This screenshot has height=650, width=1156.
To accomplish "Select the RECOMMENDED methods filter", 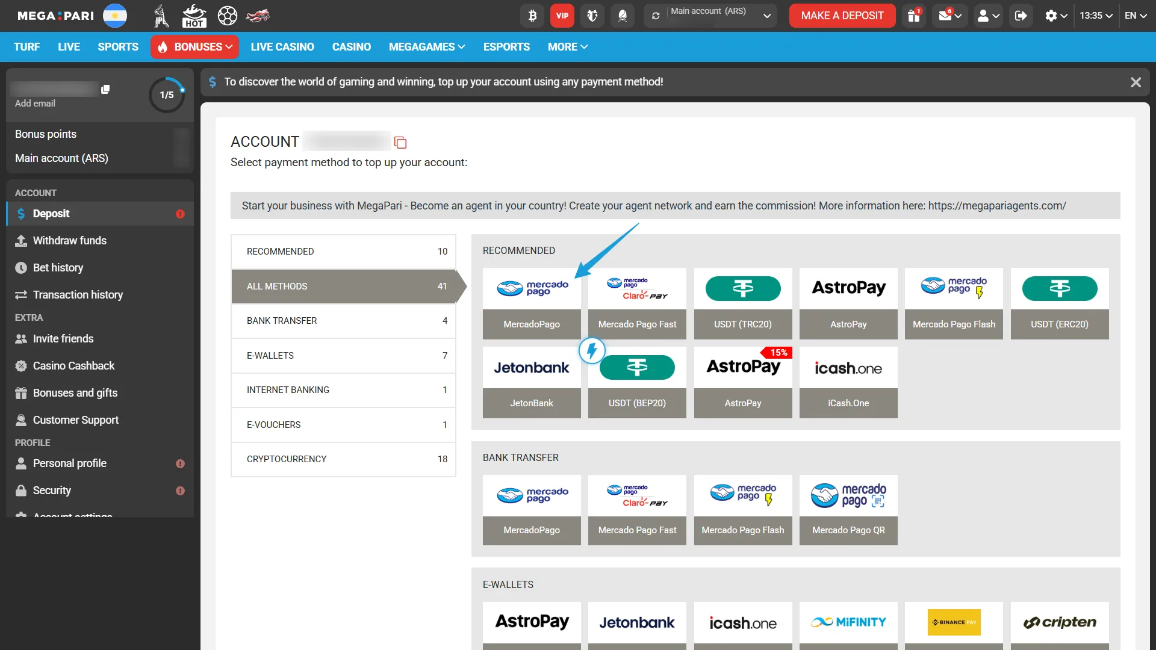I will [343, 252].
